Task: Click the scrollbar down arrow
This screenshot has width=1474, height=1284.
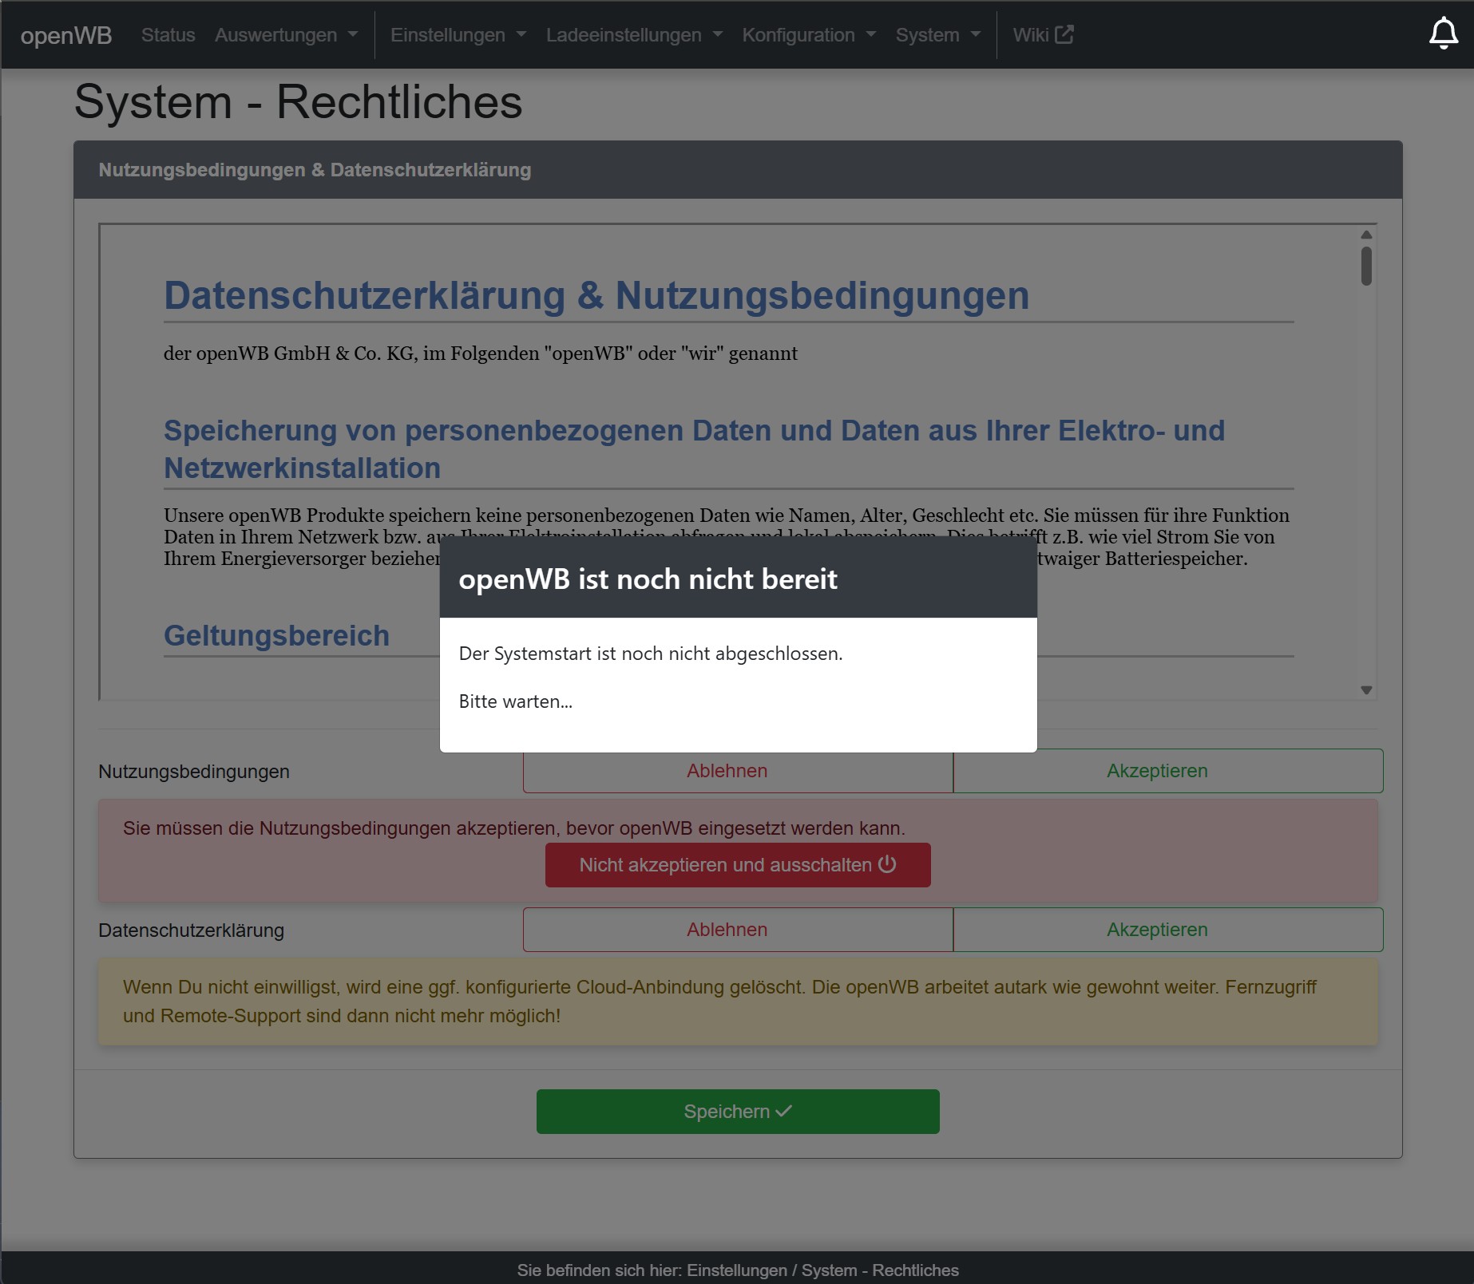Action: coord(1366,688)
